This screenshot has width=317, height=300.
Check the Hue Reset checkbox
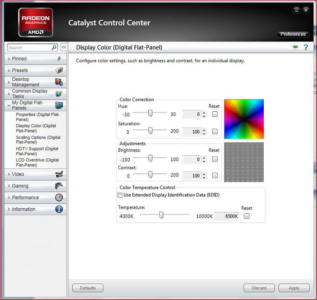[x=215, y=114]
